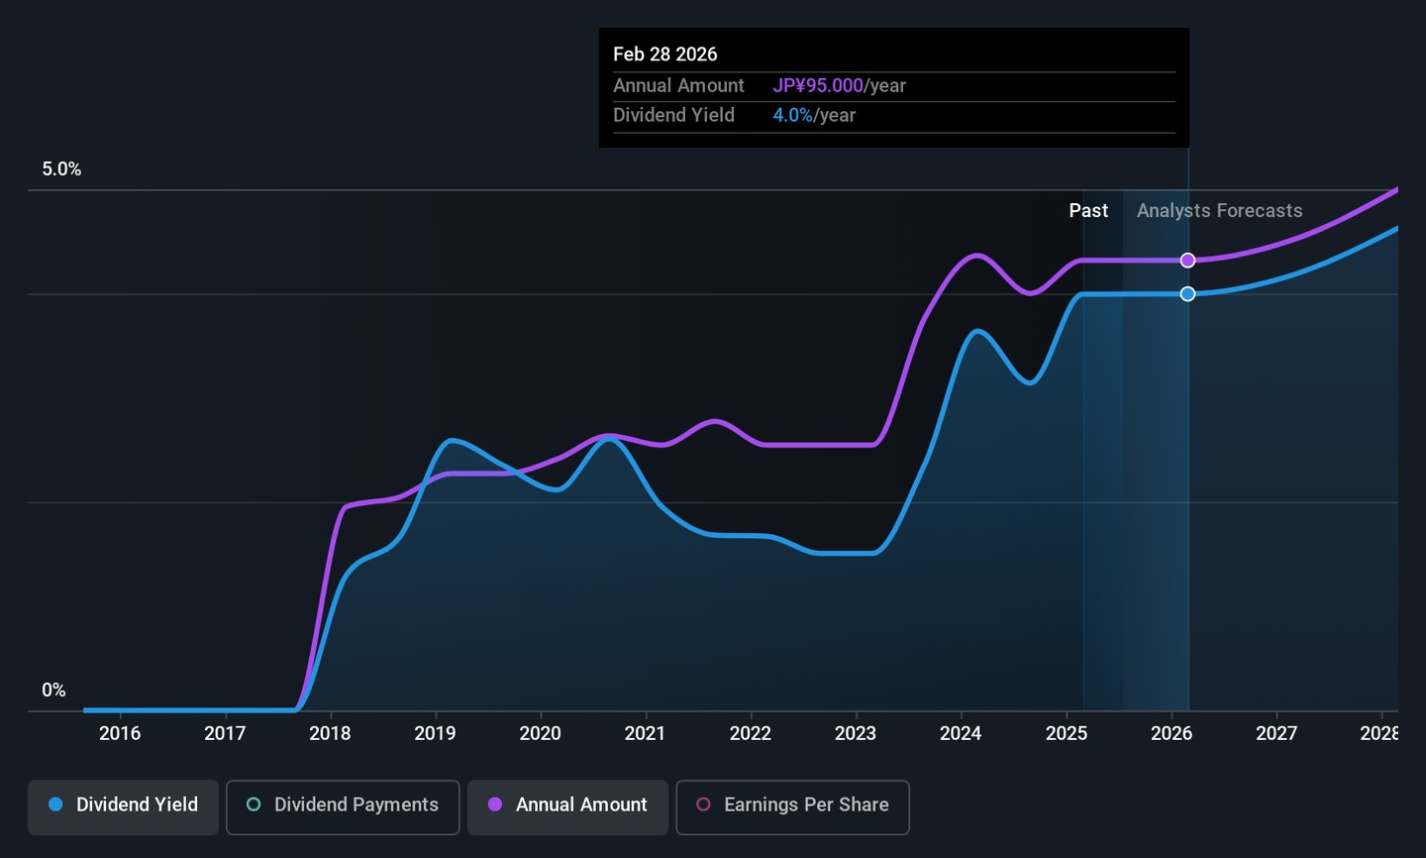Hide the Annual Amount series
Viewport: 1426px width, 858px height.
pyautogui.click(x=568, y=805)
